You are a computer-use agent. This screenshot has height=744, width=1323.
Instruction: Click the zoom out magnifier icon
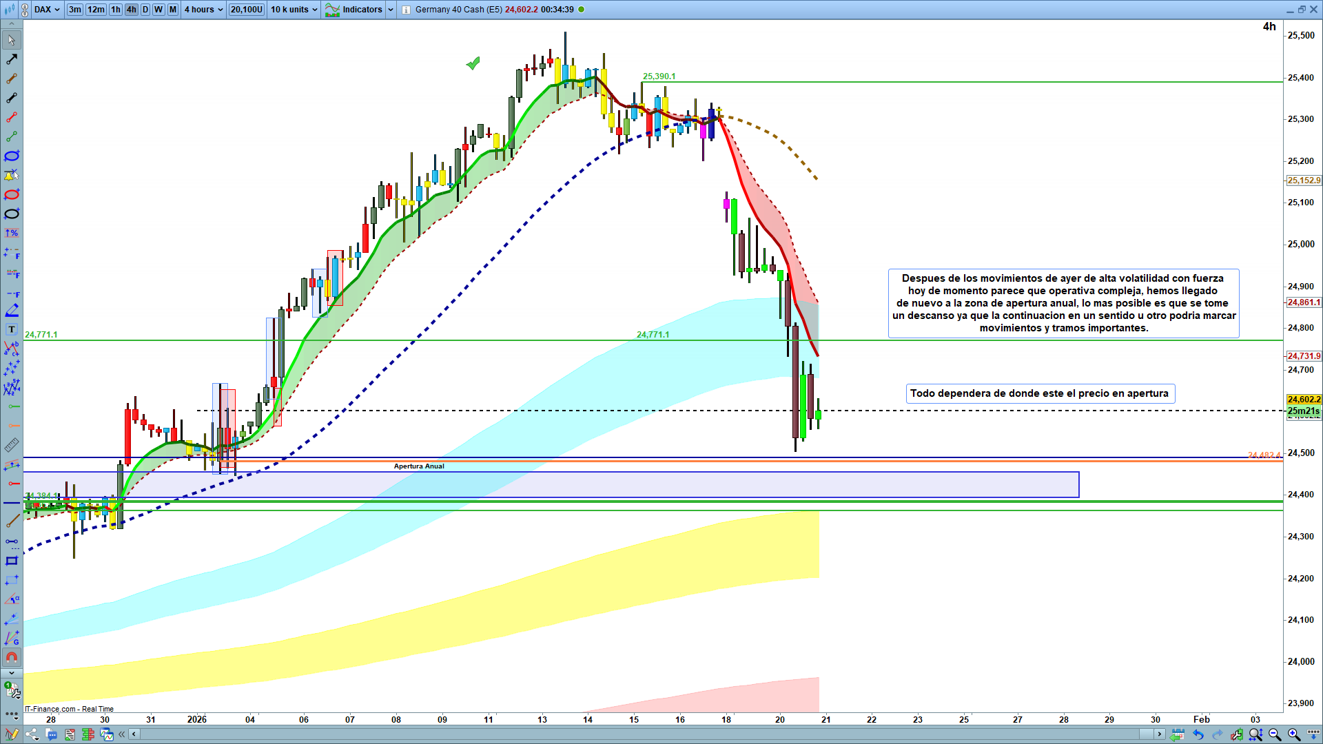tap(1275, 734)
